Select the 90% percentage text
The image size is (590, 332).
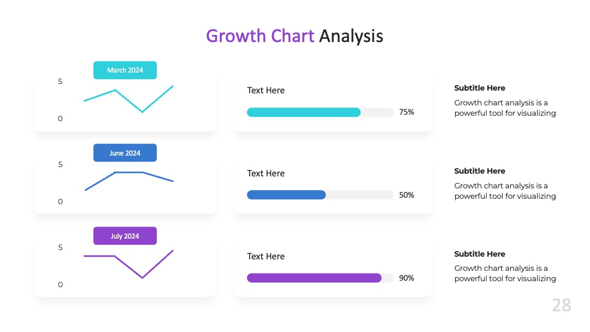click(406, 278)
